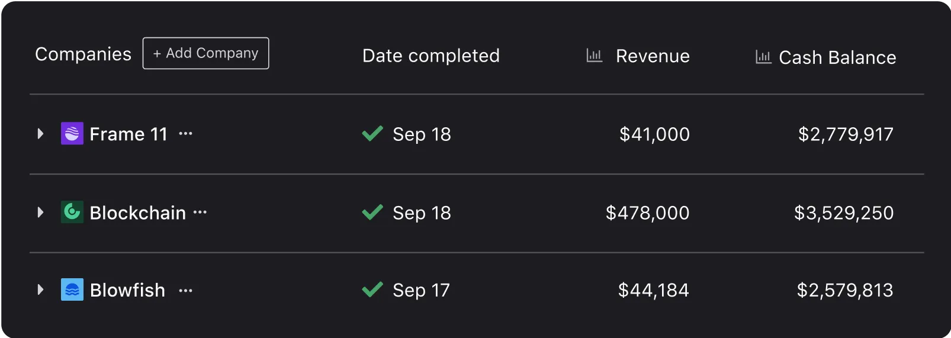951x338 pixels.
Task: Open the Blockchain three-dot options menu
Action: click(x=200, y=212)
